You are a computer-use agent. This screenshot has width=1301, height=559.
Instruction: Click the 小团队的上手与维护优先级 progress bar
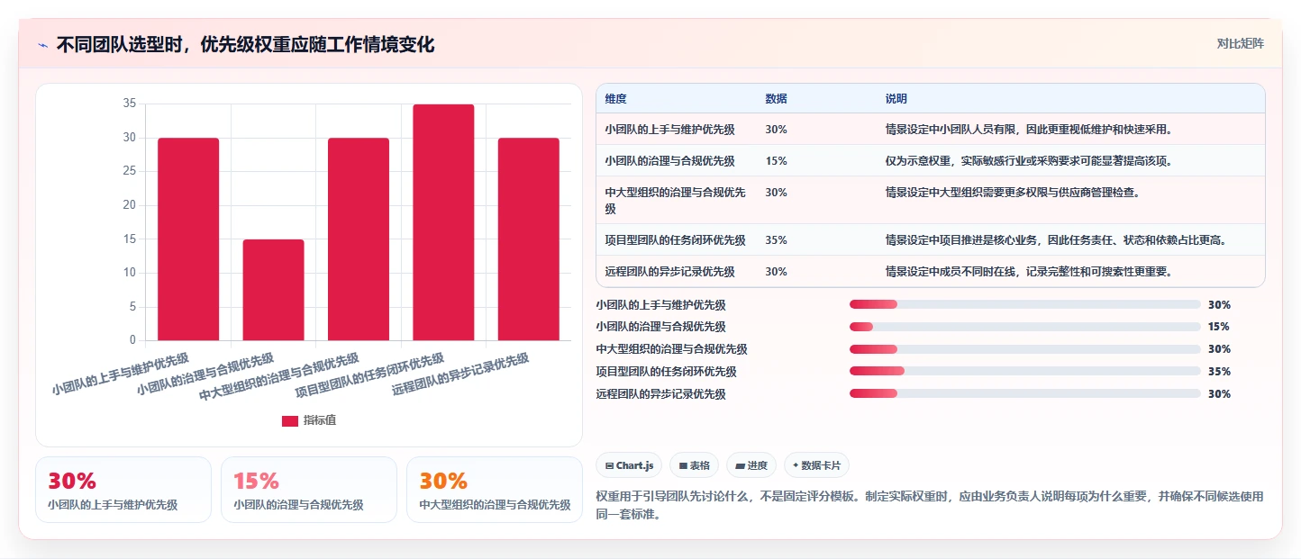(1025, 304)
